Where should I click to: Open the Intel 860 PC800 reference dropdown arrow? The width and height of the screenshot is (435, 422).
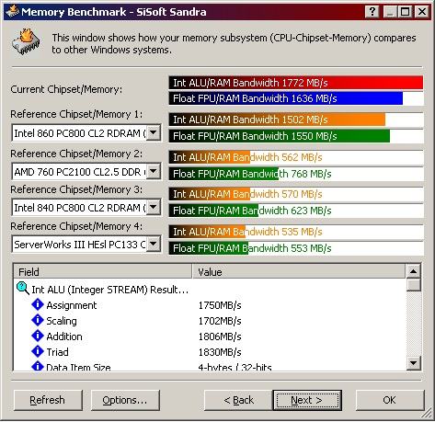point(153,133)
